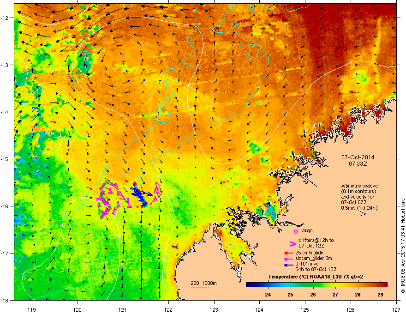Click the blue glider velocity track on map
The image size is (406, 314).
coord(141,196)
